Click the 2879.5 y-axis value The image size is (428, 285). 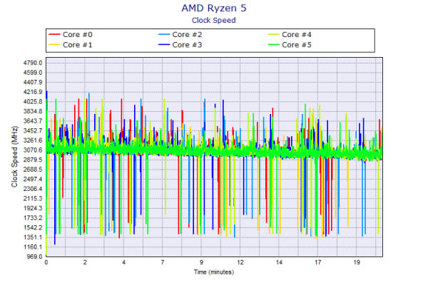pos(33,160)
